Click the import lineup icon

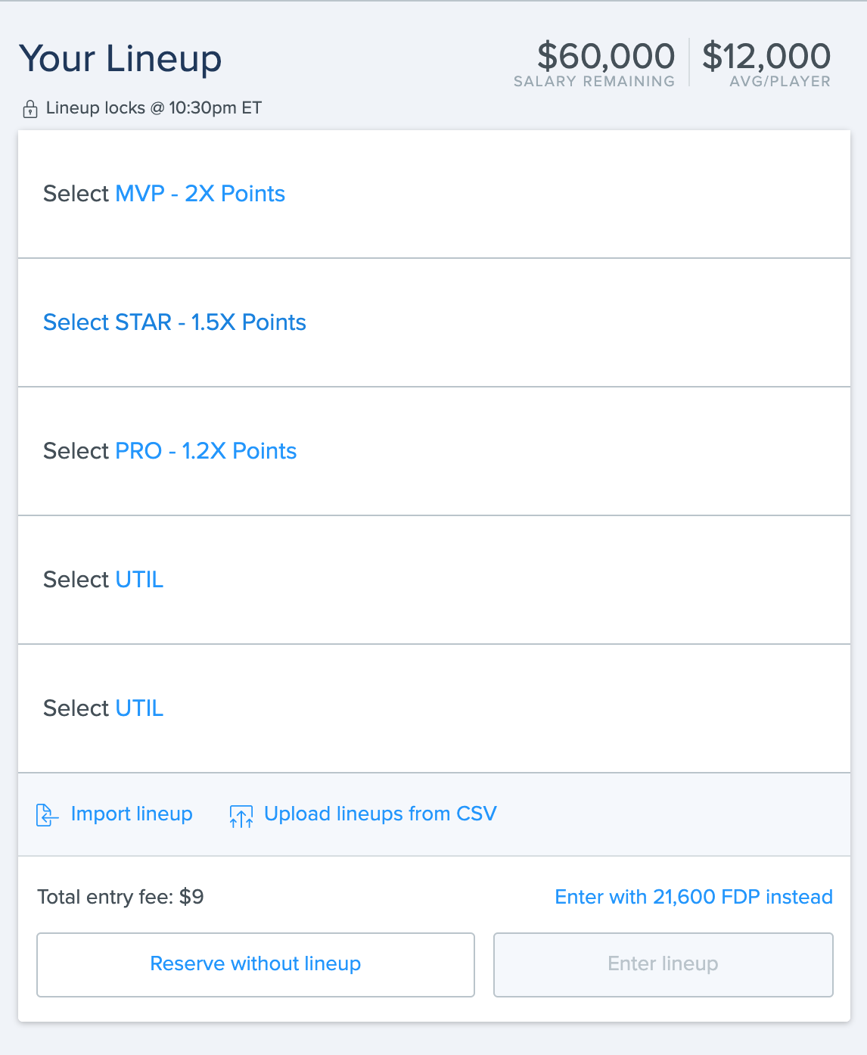(46, 814)
